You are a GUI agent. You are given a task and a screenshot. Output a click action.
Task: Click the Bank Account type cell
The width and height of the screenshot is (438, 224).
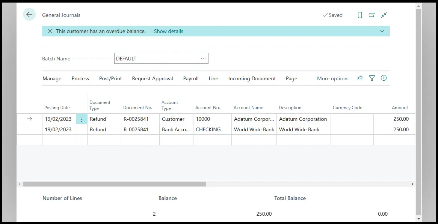tap(176, 129)
